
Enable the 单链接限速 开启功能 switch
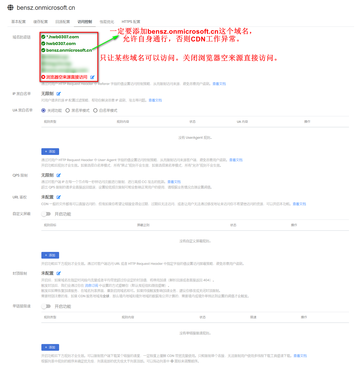(x=46, y=306)
